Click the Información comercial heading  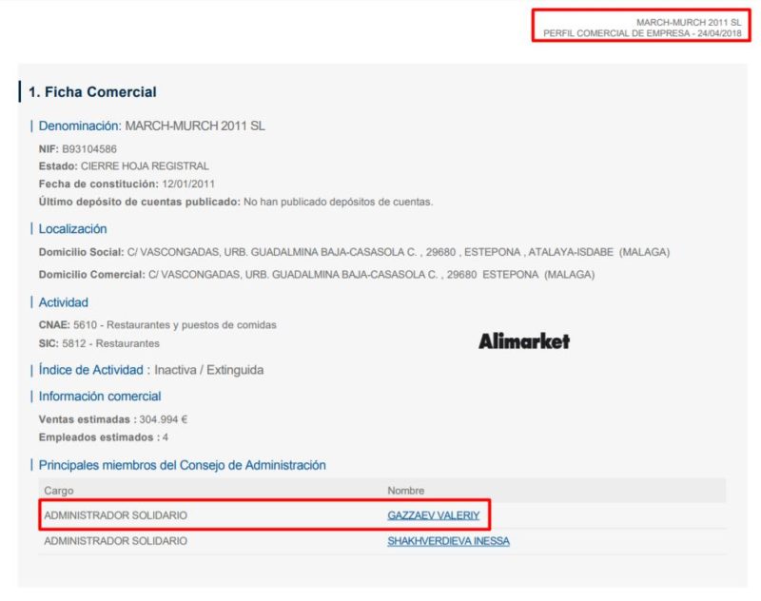pos(100,397)
